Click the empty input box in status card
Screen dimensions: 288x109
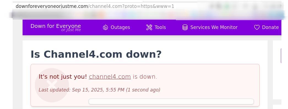tap(171, 102)
